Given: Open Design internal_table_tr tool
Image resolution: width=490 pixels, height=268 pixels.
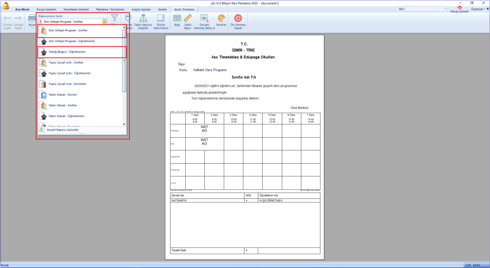Looking at the screenshot, I should click(204, 18).
